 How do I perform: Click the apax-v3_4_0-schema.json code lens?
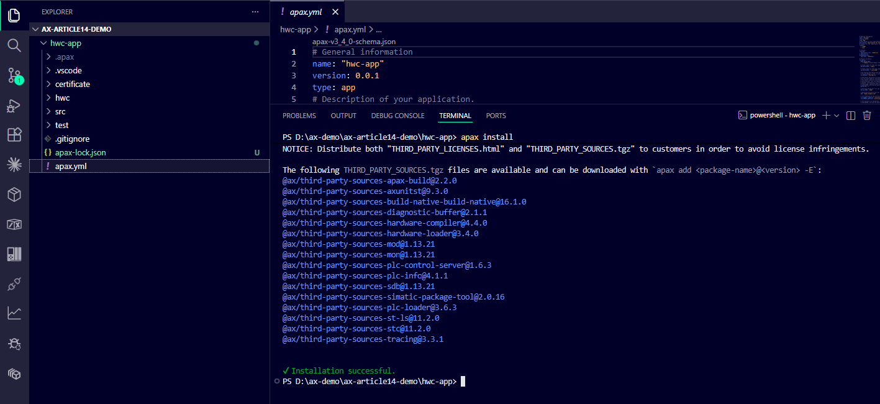(x=354, y=42)
